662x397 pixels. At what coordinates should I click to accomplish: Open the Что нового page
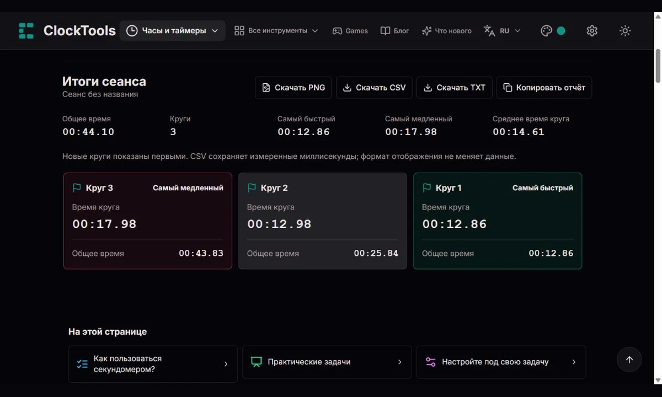point(446,31)
